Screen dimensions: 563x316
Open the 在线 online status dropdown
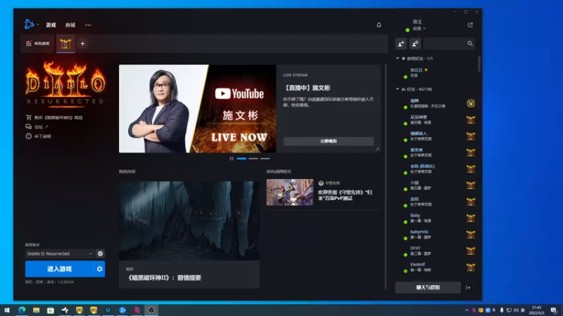[x=419, y=28]
